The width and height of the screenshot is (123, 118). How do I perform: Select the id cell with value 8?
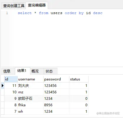point(11,105)
